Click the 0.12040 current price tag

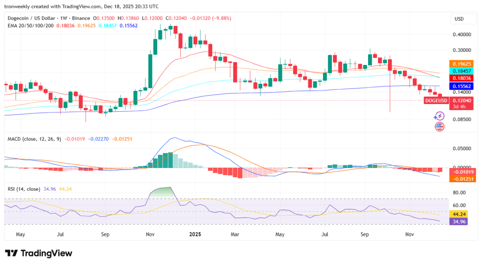tap(462, 101)
